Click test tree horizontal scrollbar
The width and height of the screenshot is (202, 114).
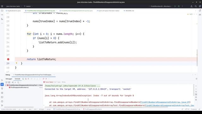pyautogui.click(x=19, y=107)
